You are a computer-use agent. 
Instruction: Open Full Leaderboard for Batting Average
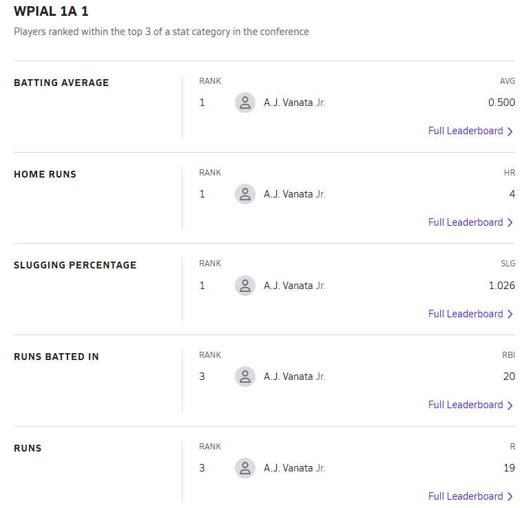click(470, 131)
